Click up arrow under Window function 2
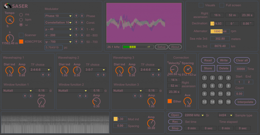The width and height of the screenshot is (260, 135). click(80, 96)
